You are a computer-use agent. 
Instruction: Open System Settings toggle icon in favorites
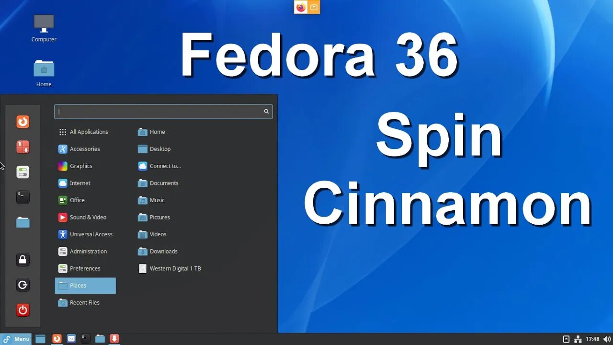pyautogui.click(x=23, y=172)
